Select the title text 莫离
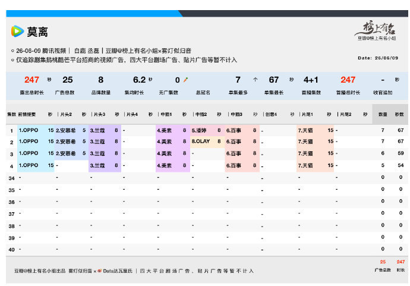 37,32
